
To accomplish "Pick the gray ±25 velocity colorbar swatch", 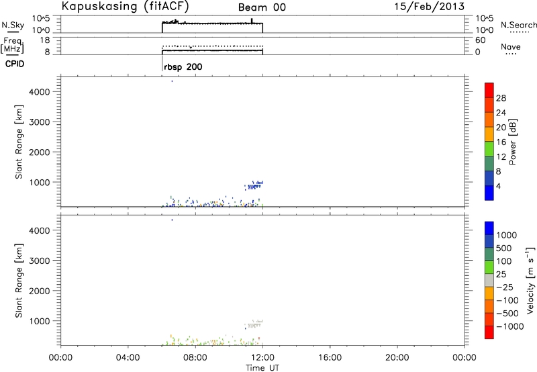I will [489, 281].
